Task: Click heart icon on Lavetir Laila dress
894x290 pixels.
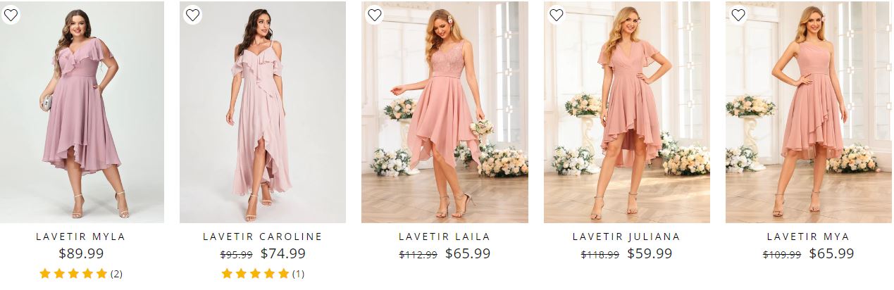Action: [x=375, y=15]
